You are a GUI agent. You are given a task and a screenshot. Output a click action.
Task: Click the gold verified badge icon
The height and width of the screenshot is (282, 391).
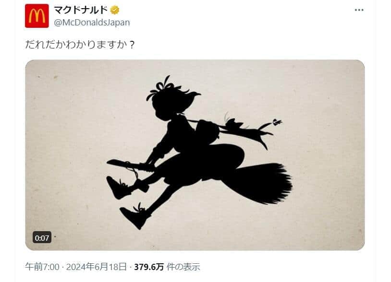click(115, 10)
